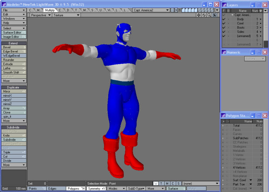The width and height of the screenshot is (269, 192).
Task: Click the viewport zoom magnifier icon
Action: (x=209, y=15)
